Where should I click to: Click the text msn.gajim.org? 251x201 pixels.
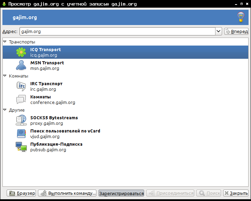tap(45, 69)
